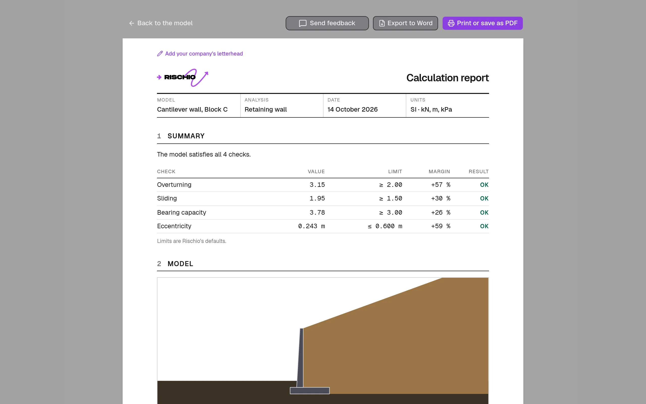Click the OK result in the Eccentricity row
This screenshot has height=404, width=646.
(x=484, y=226)
